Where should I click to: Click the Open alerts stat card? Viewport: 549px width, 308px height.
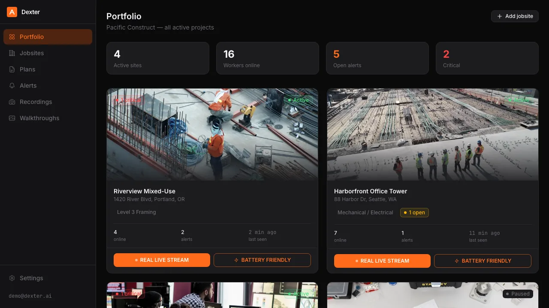(377, 58)
